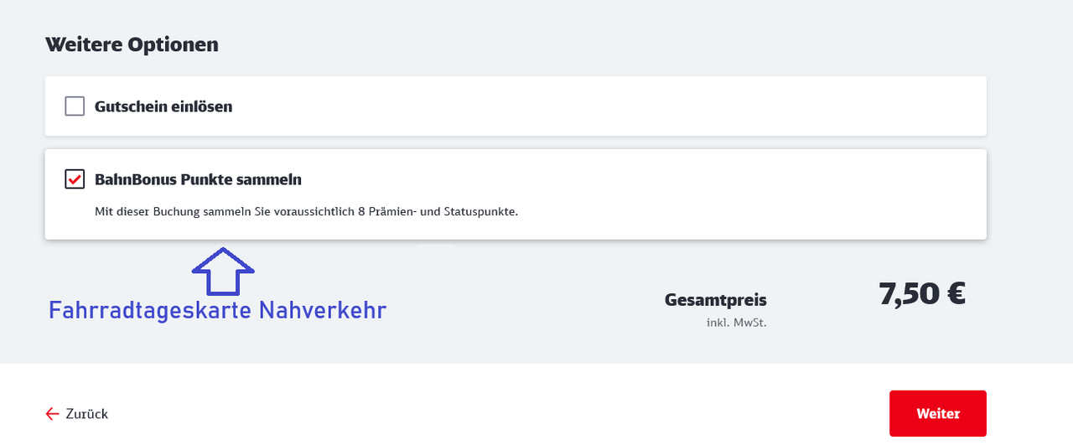1073x445 pixels.
Task: Click the bold Gesamtpreis label
Action: tap(716, 300)
